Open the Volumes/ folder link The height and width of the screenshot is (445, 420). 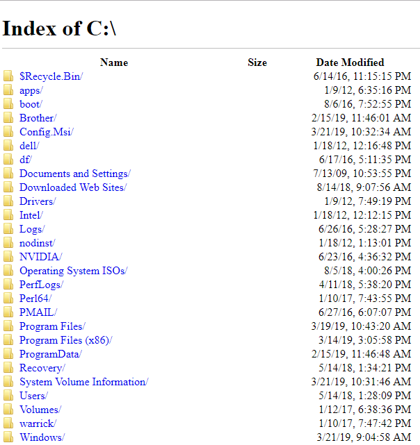40,410
